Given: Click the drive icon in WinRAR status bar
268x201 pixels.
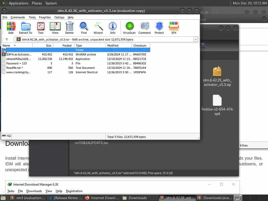Looking at the screenshot, I should (4, 136).
